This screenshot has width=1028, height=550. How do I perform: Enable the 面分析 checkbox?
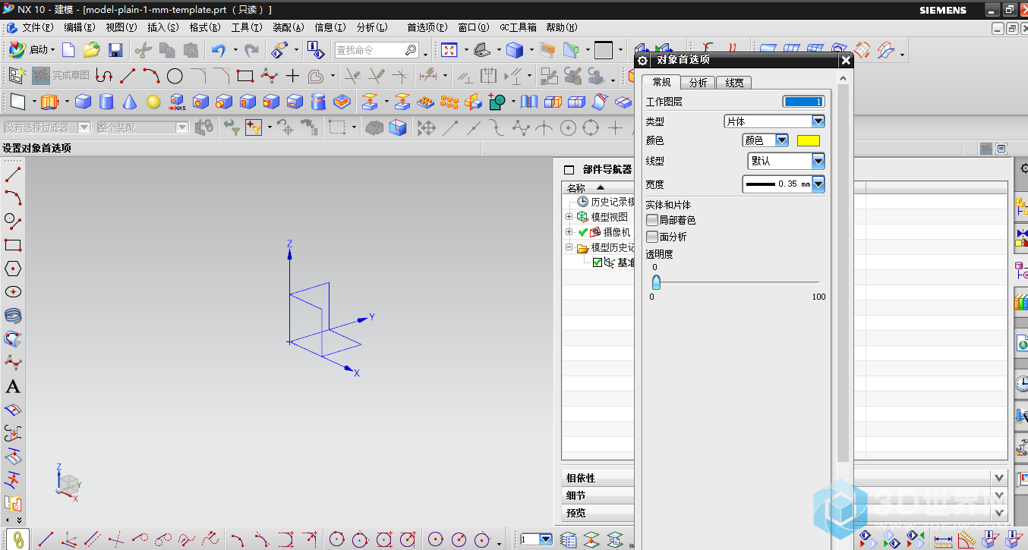[x=652, y=237]
